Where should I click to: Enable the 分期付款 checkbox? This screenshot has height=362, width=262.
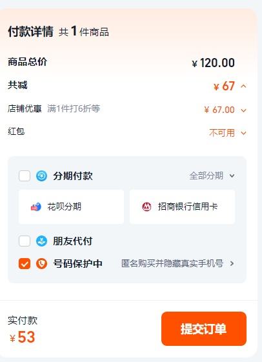point(25,176)
